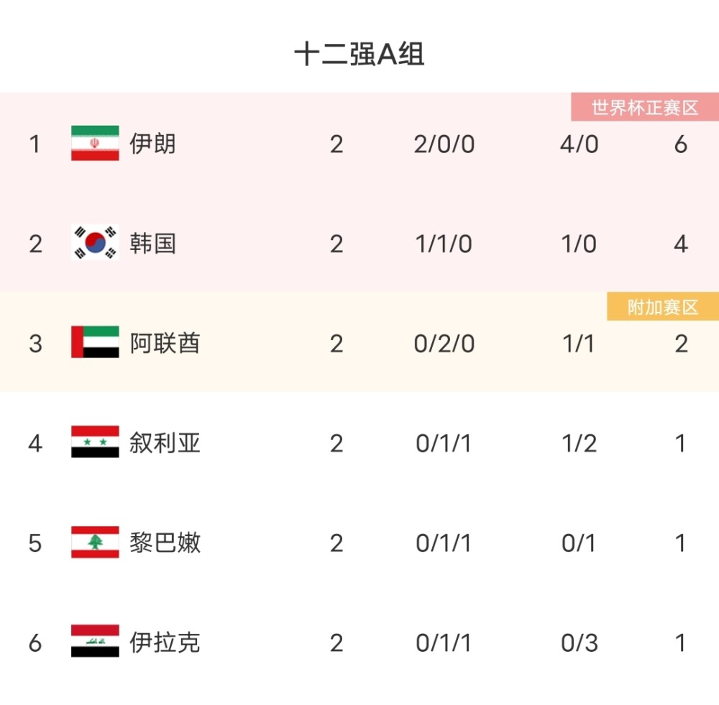719x705 pixels.
Task: Select the 阿联酋 team name
Action: coord(165,343)
